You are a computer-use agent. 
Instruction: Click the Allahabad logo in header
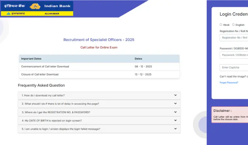37,14
